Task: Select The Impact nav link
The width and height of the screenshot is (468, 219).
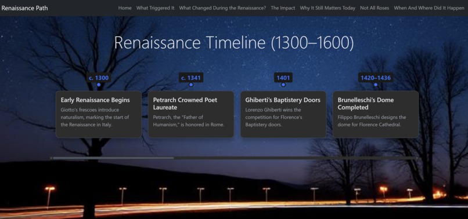Action: (x=283, y=8)
